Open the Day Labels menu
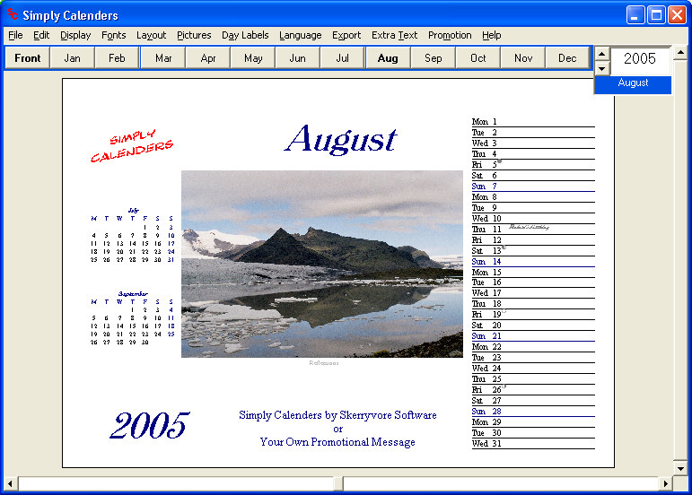The width and height of the screenshot is (692, 495). coord(245,35)
